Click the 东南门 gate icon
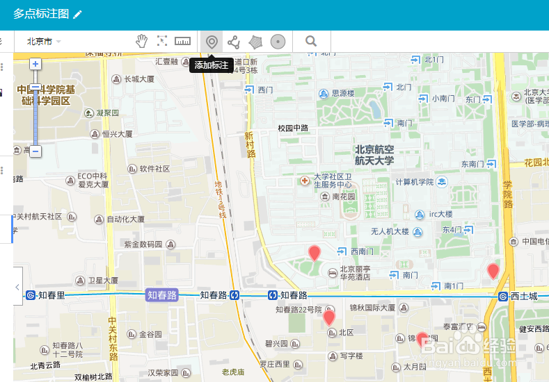 (491, 163)
